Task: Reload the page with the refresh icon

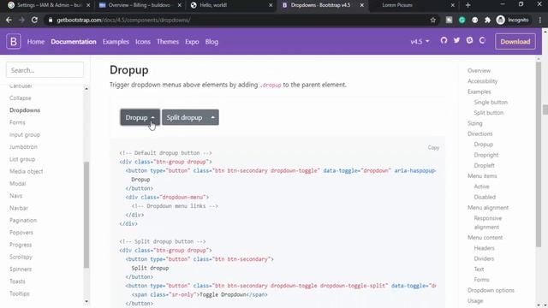Action: point(34,20)
